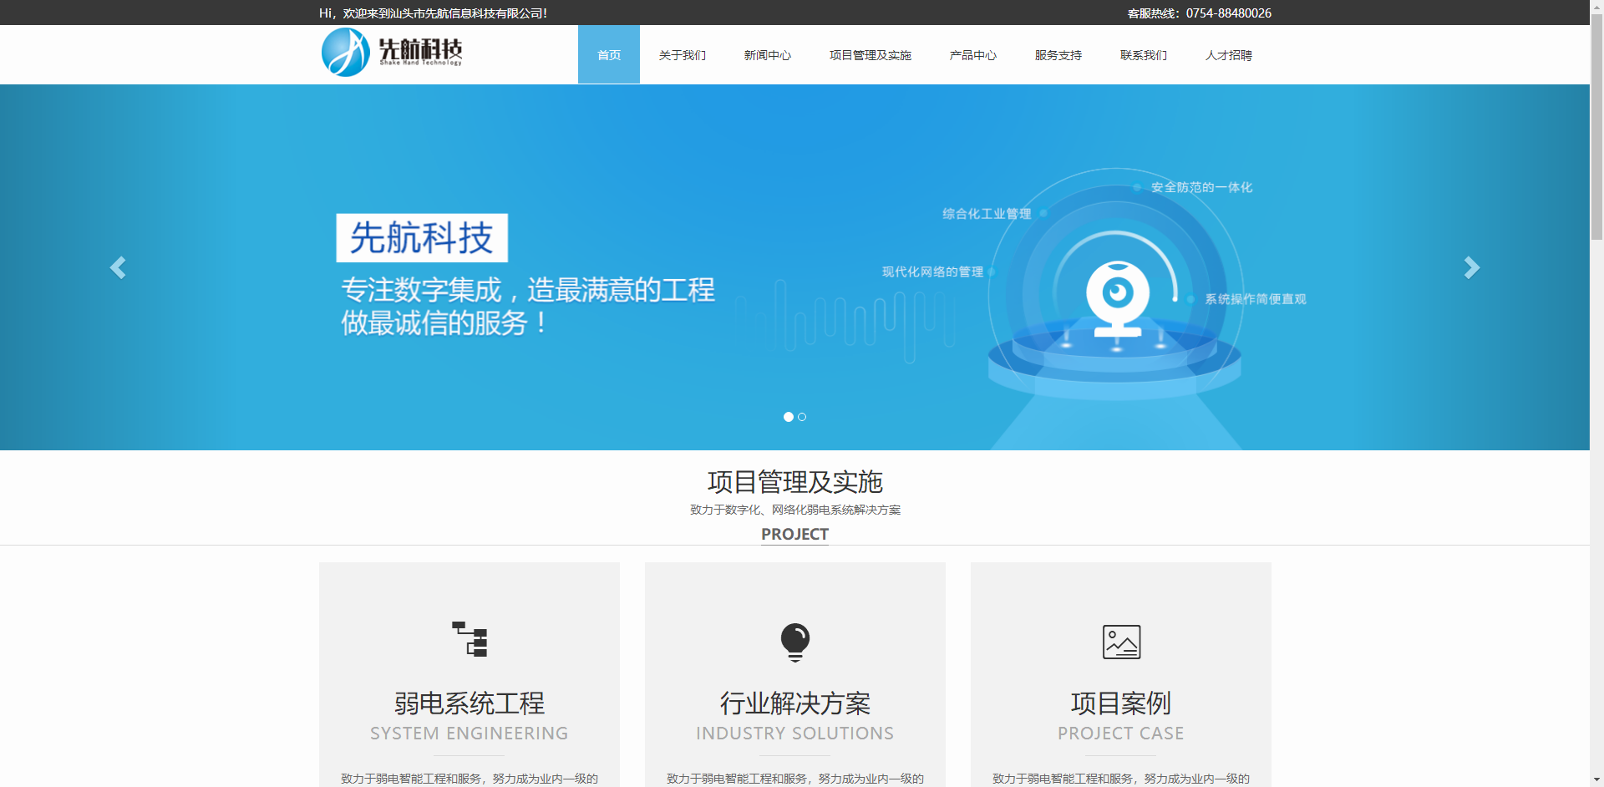Open the 产品中心 navigation menu

pyautogui.click(x=972, y=54)
